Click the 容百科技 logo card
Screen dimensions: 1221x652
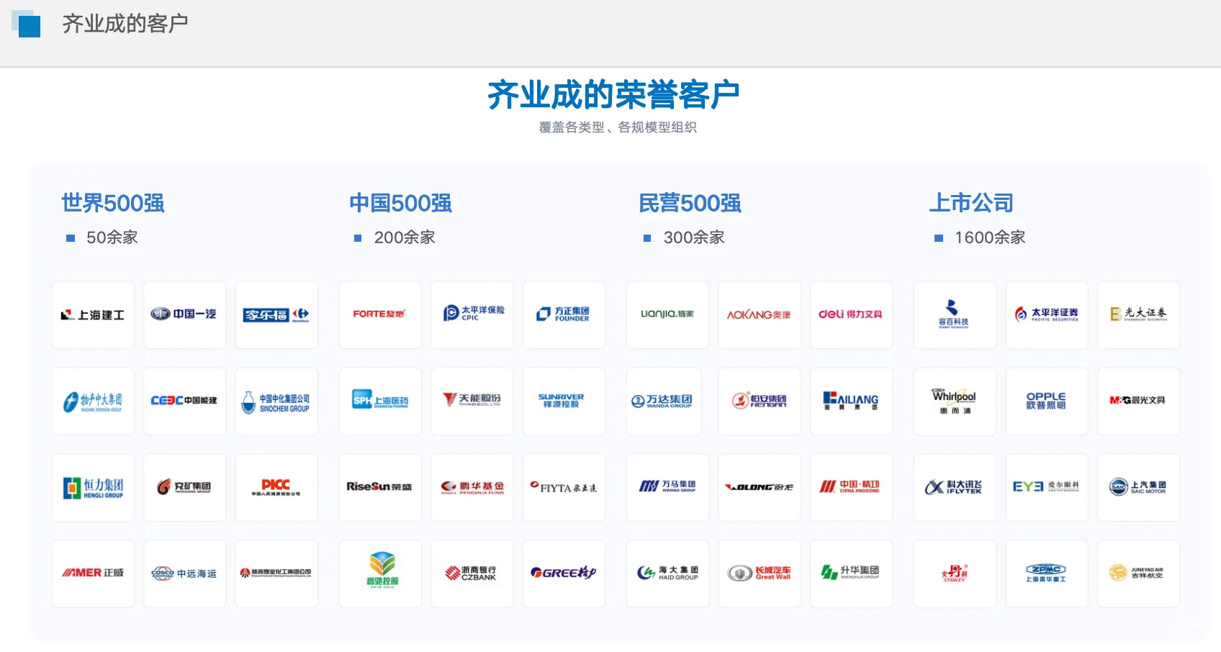(x=955, y=315)
